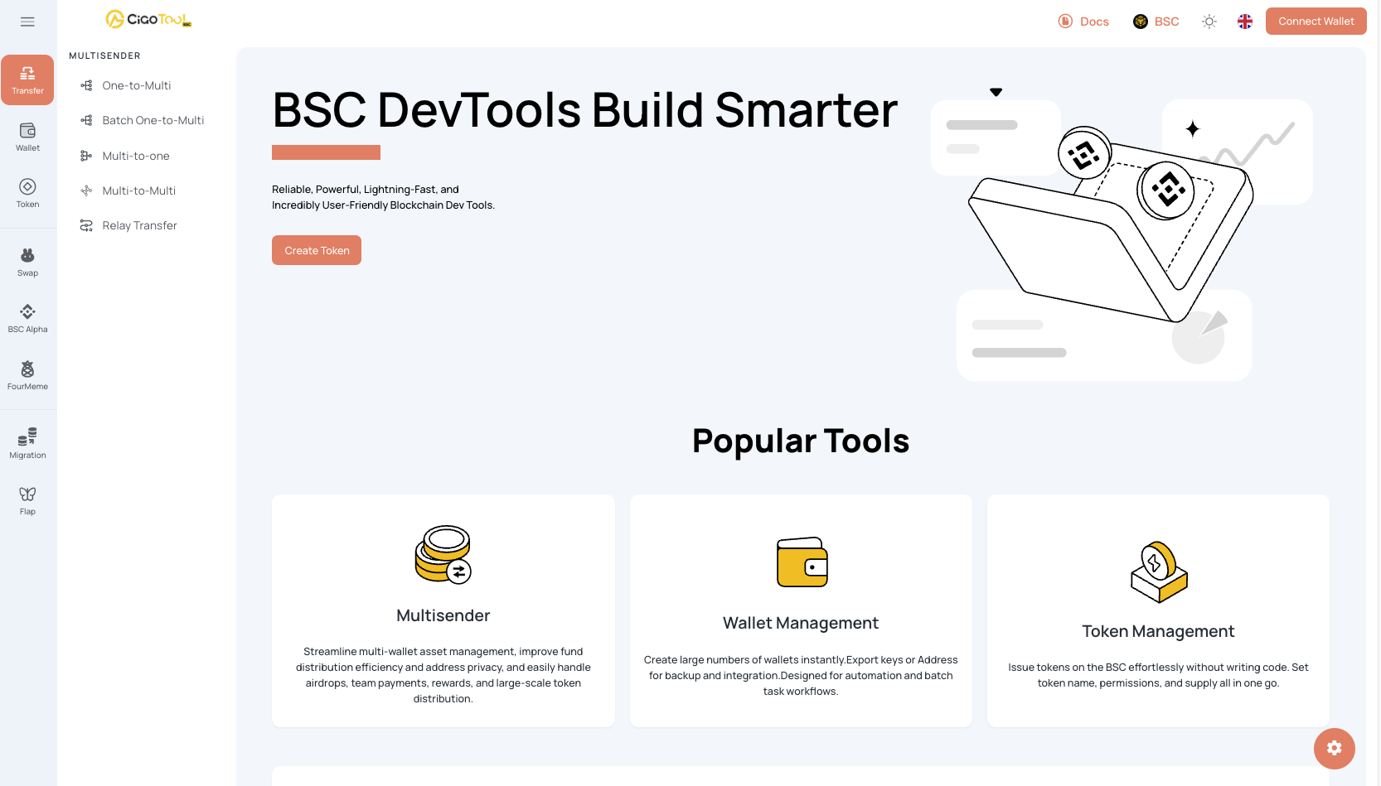Open the Flap sidebar section
This screenshot has height=786, width=1381.
point(27,500)
